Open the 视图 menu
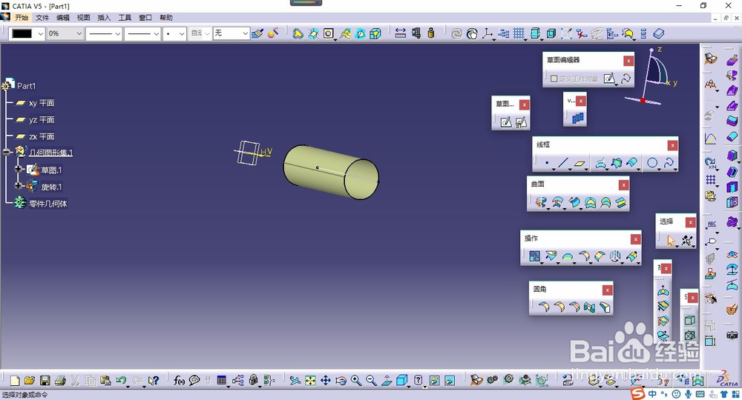742x400 pixels. click(x=83, y=18)
